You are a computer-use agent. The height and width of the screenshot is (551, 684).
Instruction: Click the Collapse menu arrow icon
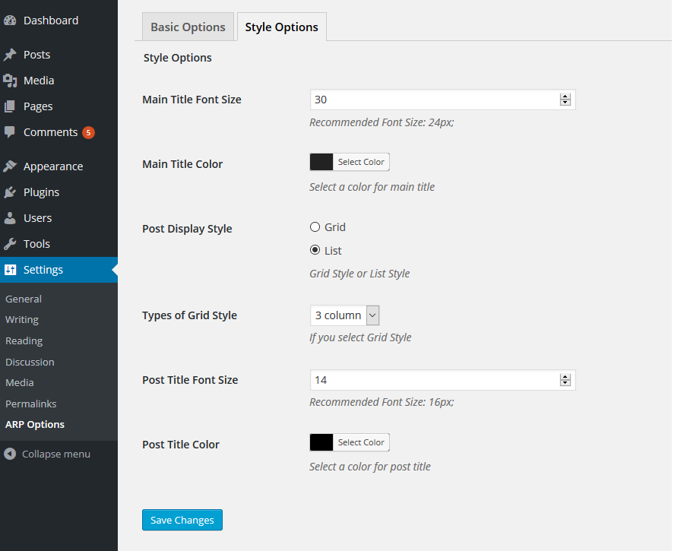(x=10, y=454)
